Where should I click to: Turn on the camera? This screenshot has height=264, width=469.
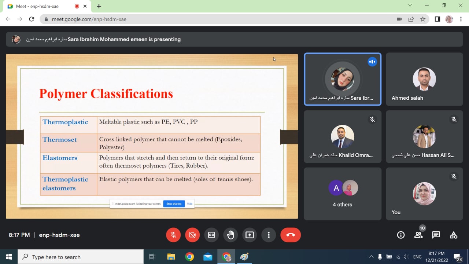[192, 235]
